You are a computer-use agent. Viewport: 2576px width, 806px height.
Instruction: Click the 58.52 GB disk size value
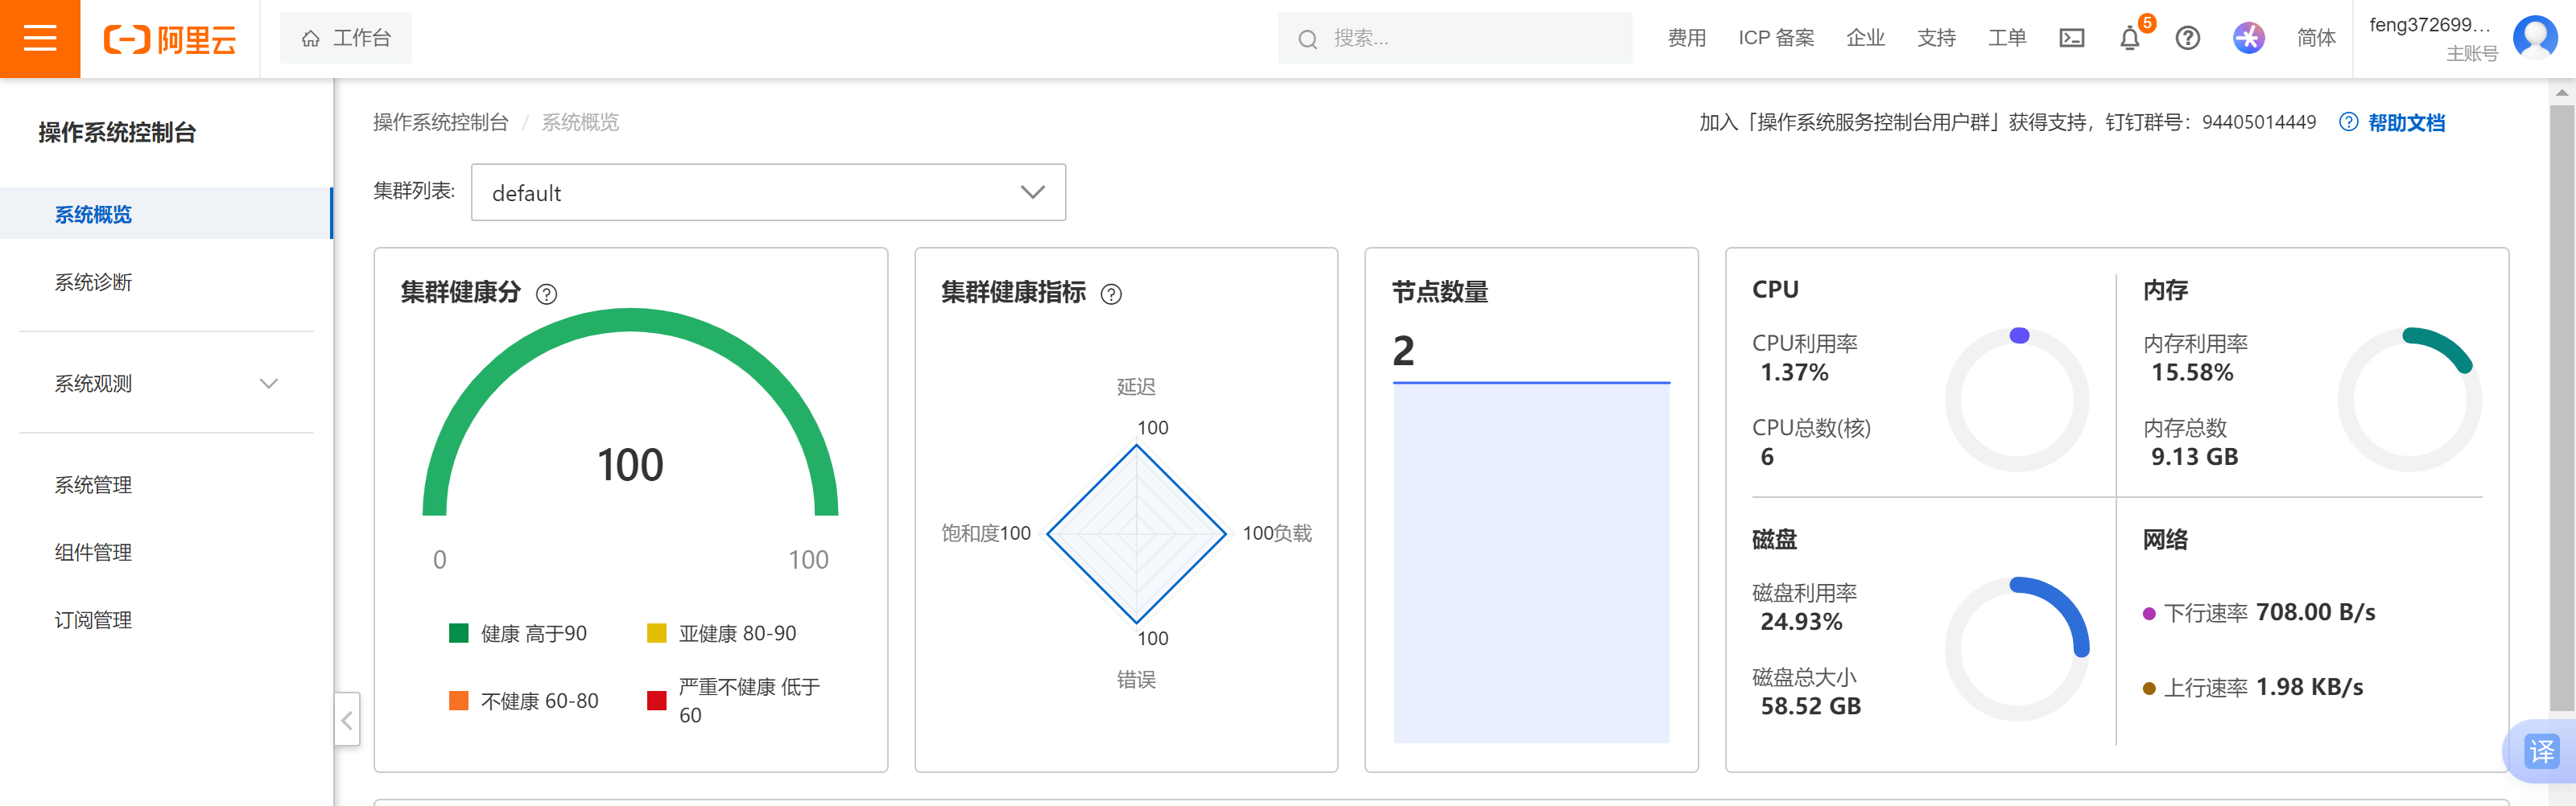[1811, 706]
